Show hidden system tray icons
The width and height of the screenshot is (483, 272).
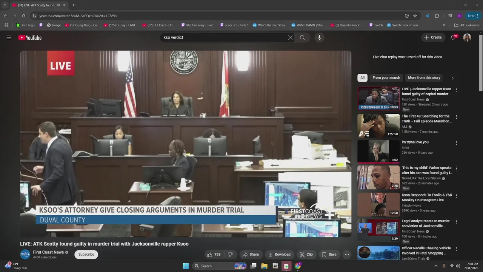436,266
